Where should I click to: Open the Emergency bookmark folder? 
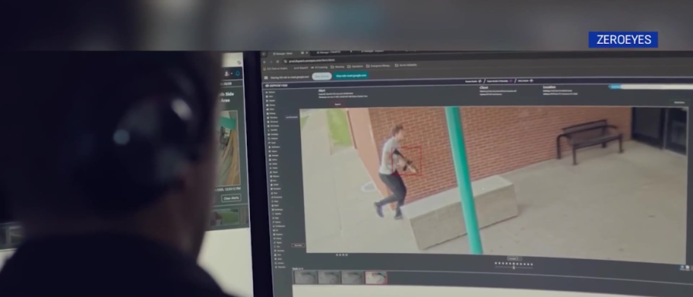click(378, 66)
